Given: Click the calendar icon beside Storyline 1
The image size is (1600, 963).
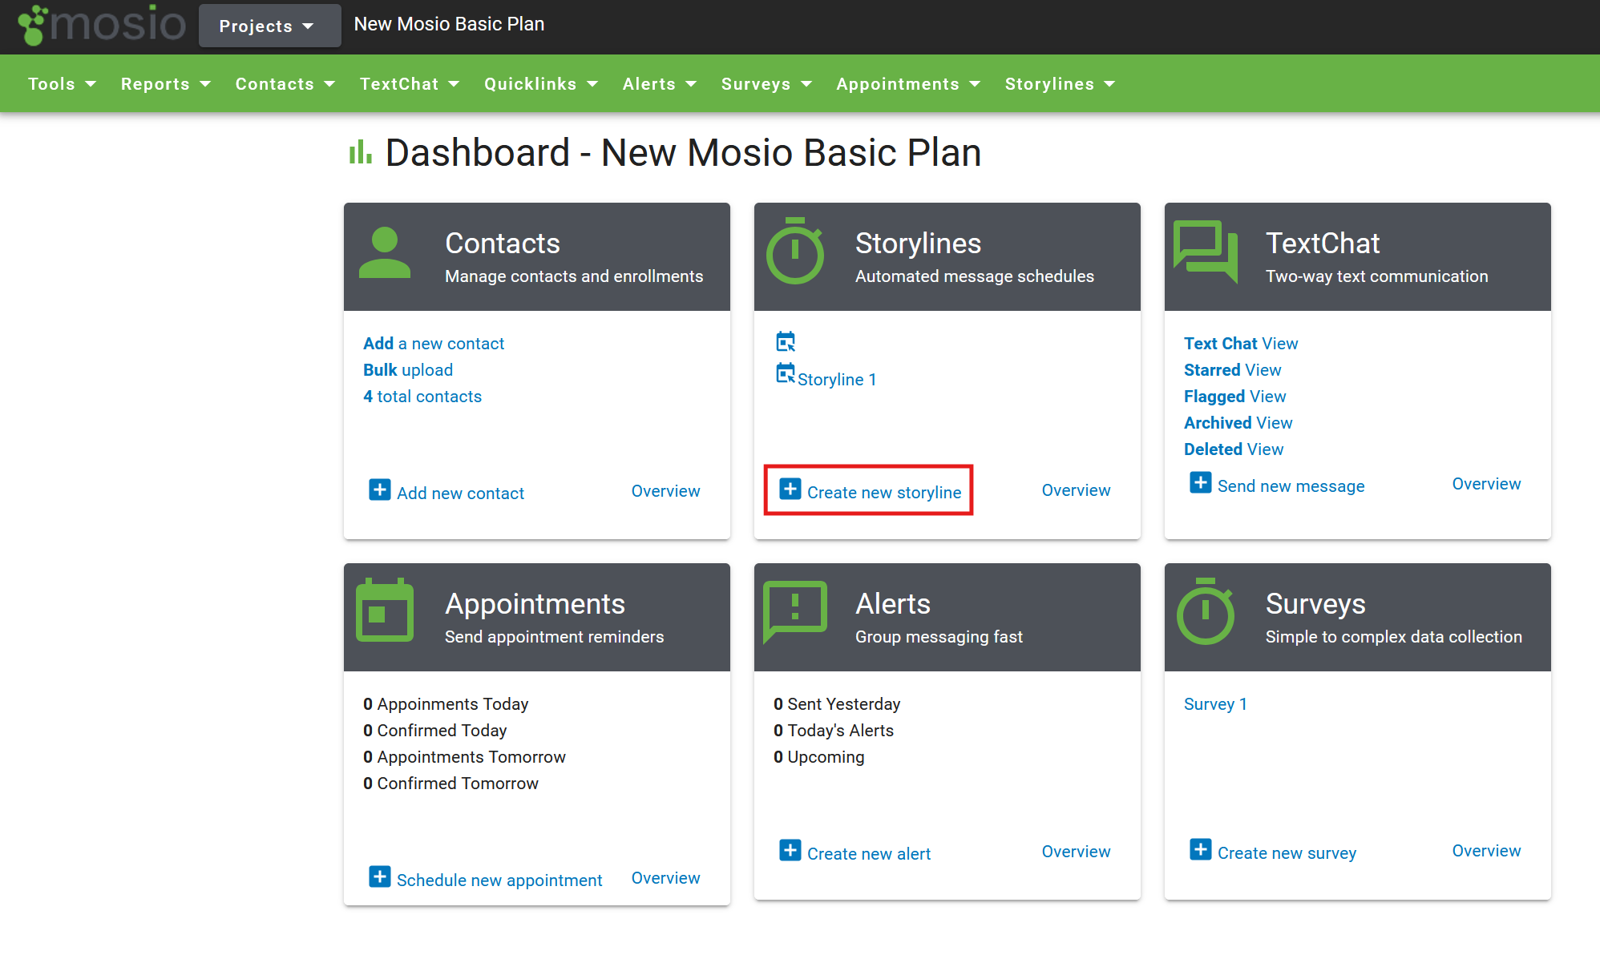Looking at the screenshot, I should (786, 373).
